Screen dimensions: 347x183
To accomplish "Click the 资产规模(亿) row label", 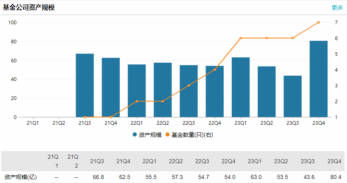I will [x=21, y=177].
